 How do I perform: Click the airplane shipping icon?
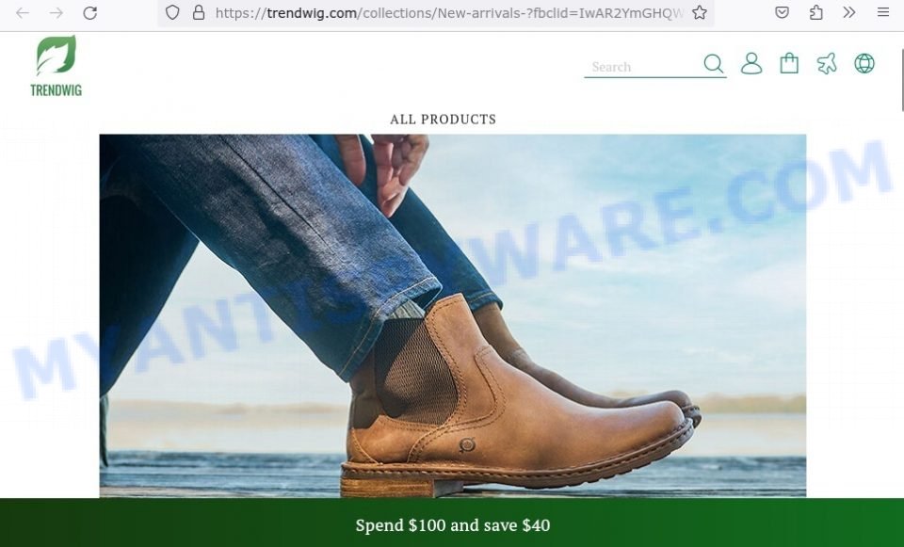coord(827,63)
